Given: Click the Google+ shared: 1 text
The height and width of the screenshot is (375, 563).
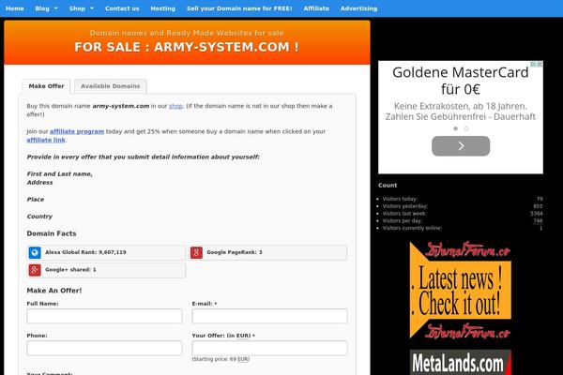Looking at the screenshot, I should point(70,269).
